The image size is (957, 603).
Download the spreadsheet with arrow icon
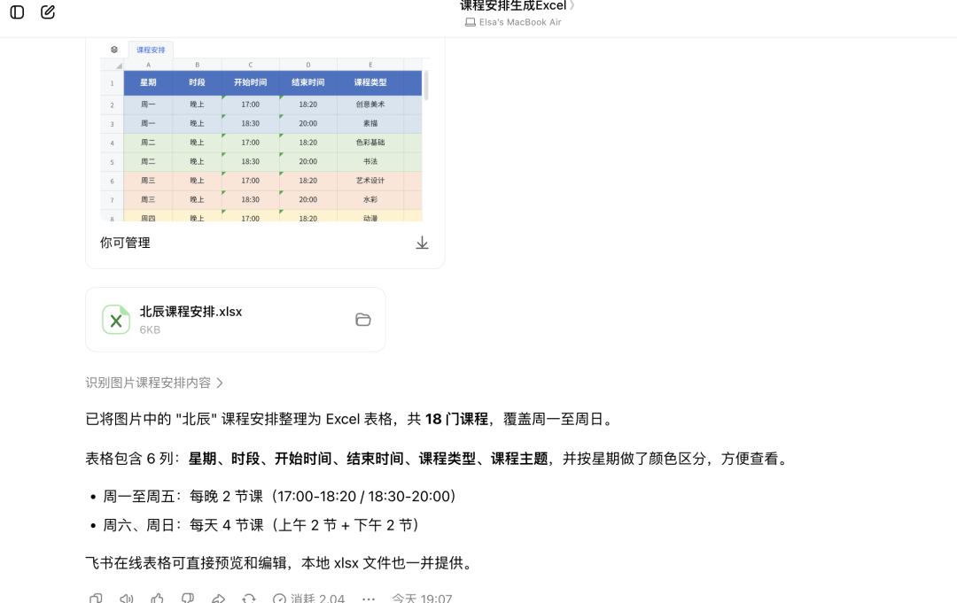pos(423,244)
